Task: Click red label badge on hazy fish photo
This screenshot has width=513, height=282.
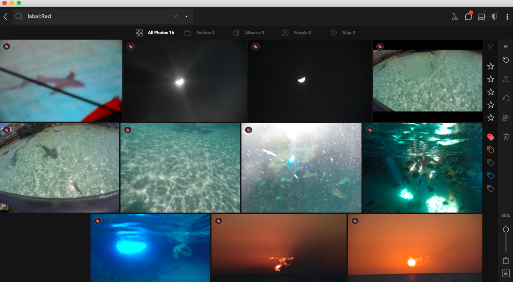Action: pos(248,130)
